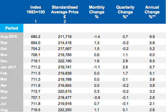The height and width of the screenshot is (112, 166).
Task: Click the Dec period row label
Action: coord(4,61)
